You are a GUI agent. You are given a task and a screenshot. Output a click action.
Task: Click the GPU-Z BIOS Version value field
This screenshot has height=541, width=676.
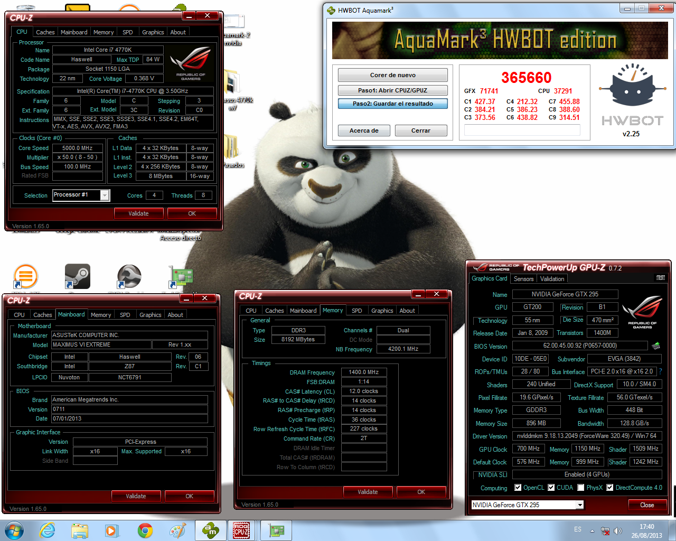click(580, 346)
